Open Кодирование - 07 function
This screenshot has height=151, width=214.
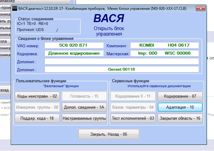click(180, 96)
